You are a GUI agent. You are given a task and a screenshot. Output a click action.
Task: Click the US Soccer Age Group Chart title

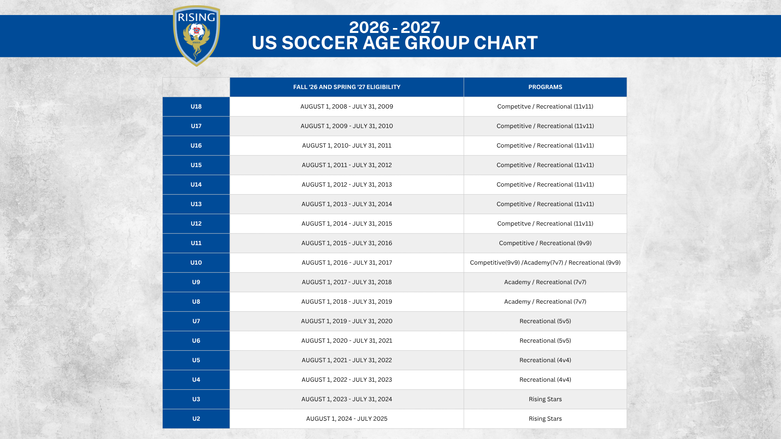[394, 43]
